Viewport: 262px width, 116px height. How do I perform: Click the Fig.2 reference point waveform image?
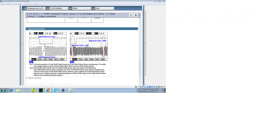point(89,46)
